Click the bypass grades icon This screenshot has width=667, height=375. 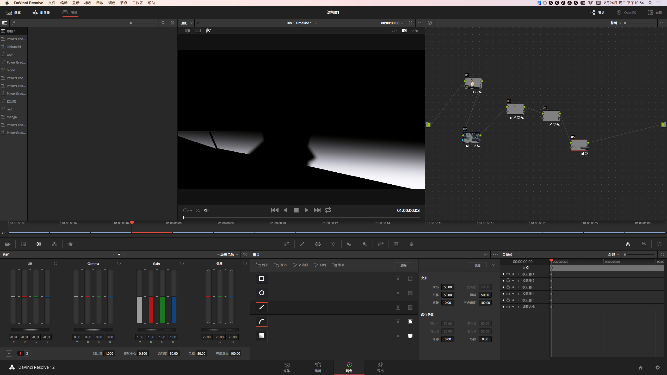pos(430,23)
